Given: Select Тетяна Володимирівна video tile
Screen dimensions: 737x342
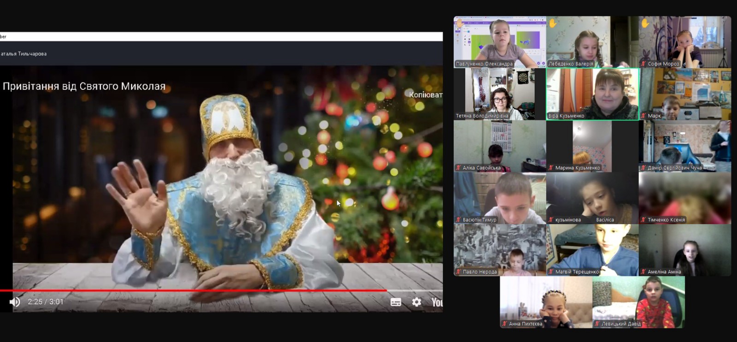Looking at the screenshot, I should (500, 94).
